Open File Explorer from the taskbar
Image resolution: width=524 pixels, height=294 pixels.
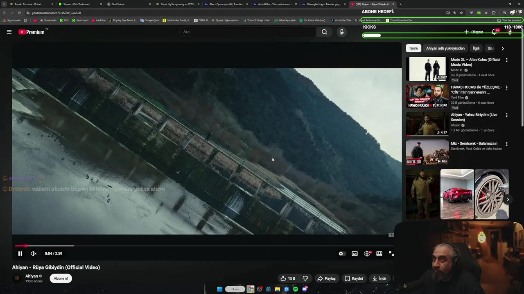click(x=278, y=289)
